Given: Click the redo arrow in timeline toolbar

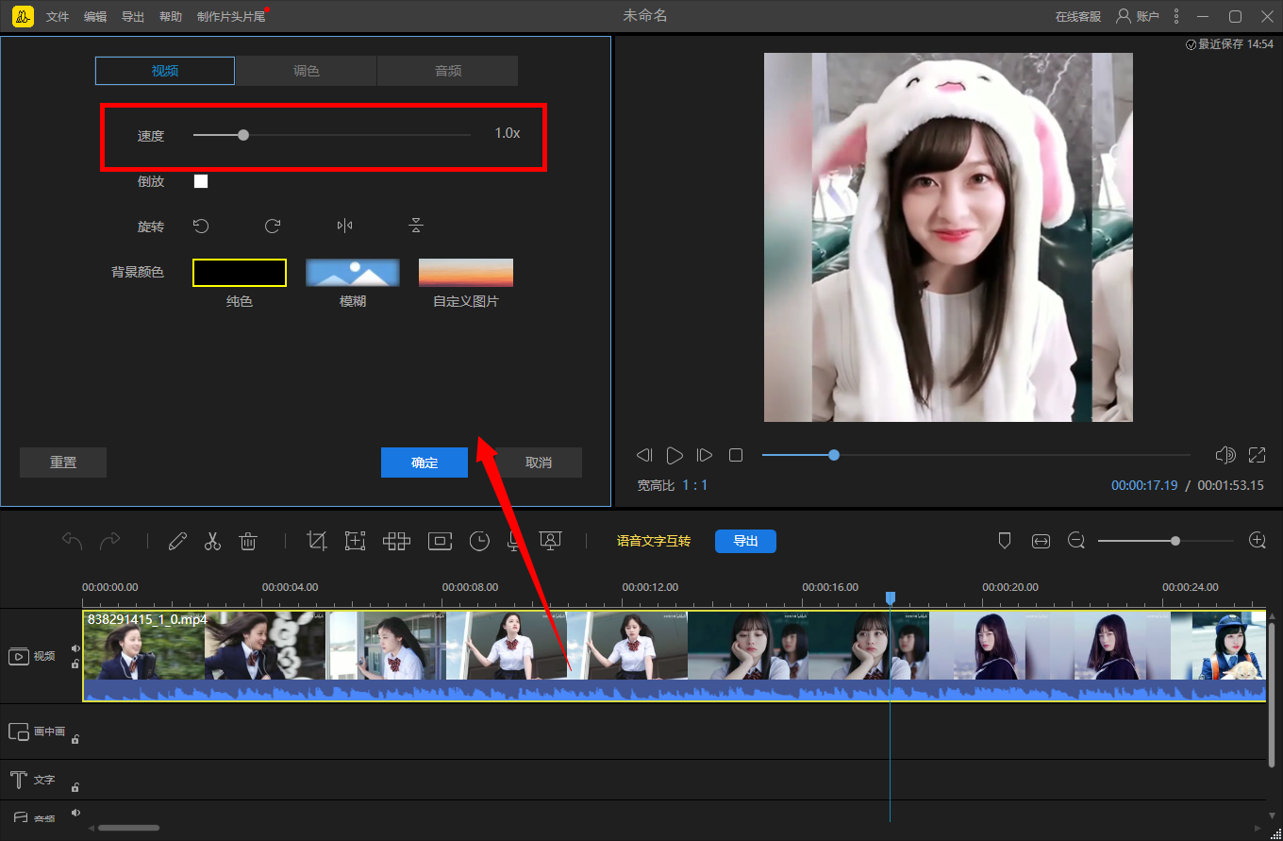Looking at the screenshot, I should (x=110, y=541).
